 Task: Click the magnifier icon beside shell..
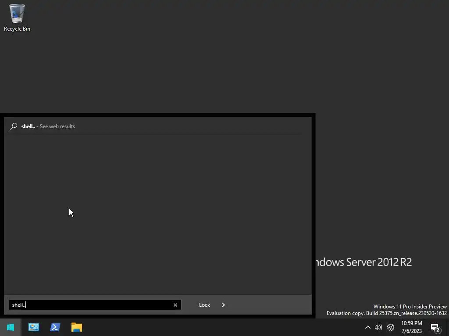pyautogui.click(x=14, y=126)
